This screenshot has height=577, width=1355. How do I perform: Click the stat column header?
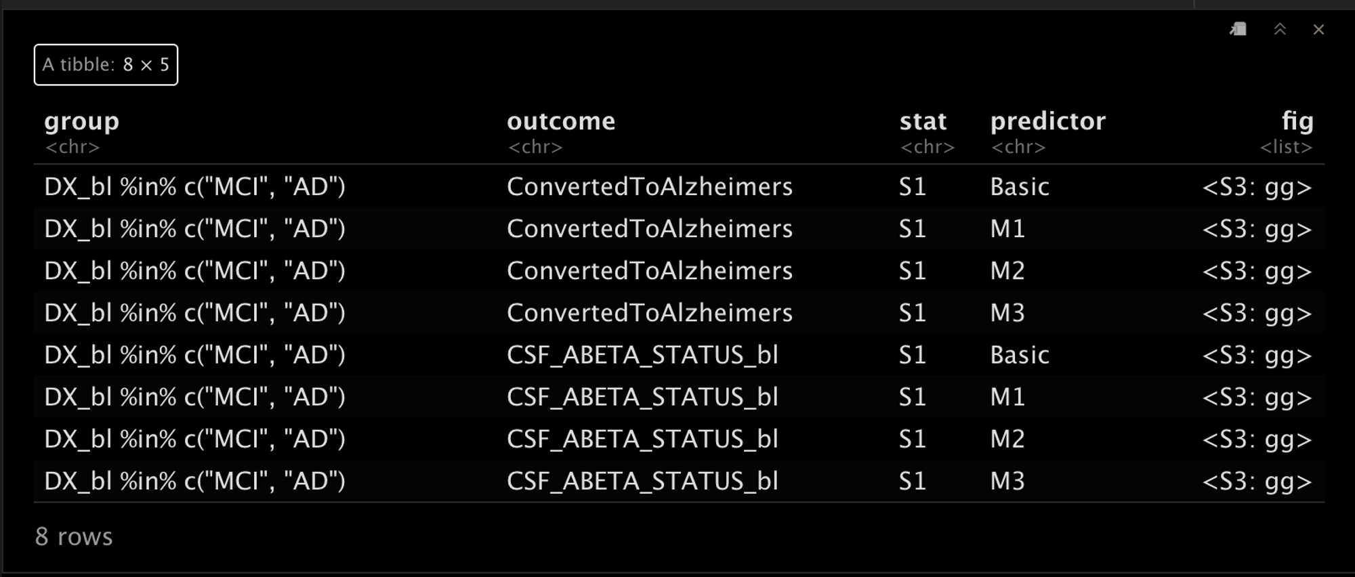923,121
